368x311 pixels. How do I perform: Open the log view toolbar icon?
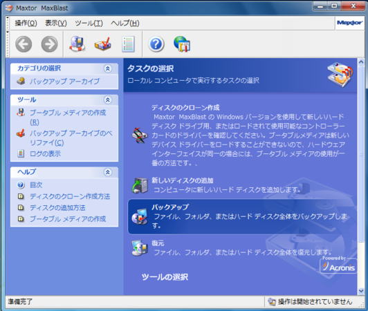[128, 44]
